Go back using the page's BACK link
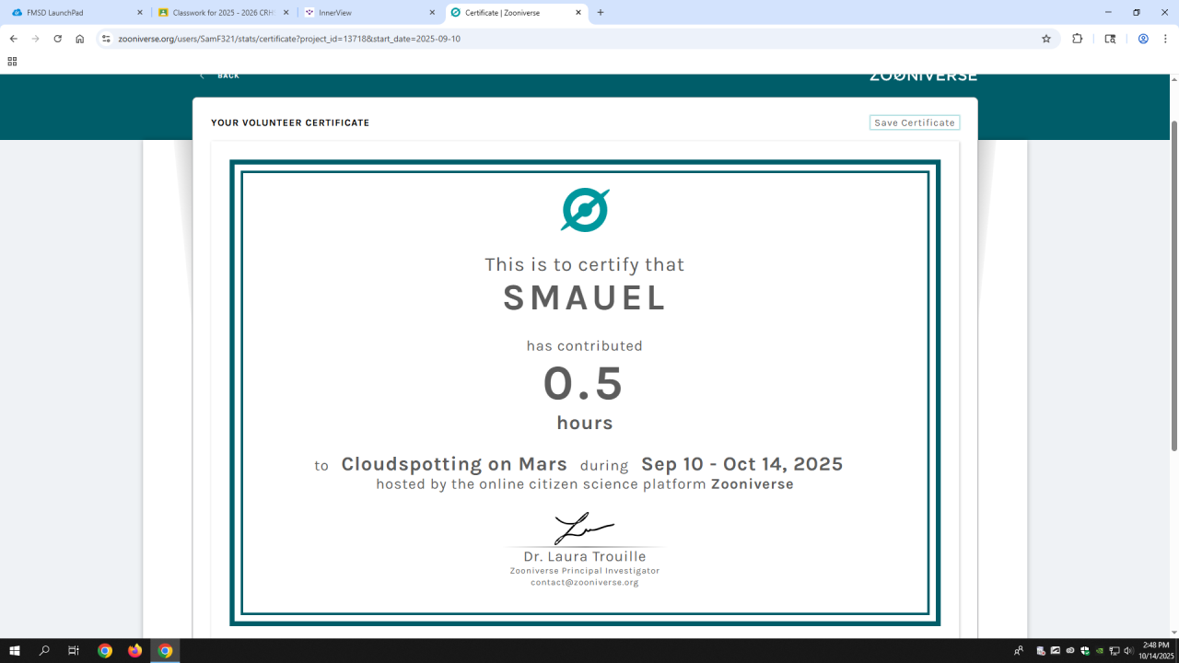The height and width of the screenshot is (663, 1179). click(220, 76)
